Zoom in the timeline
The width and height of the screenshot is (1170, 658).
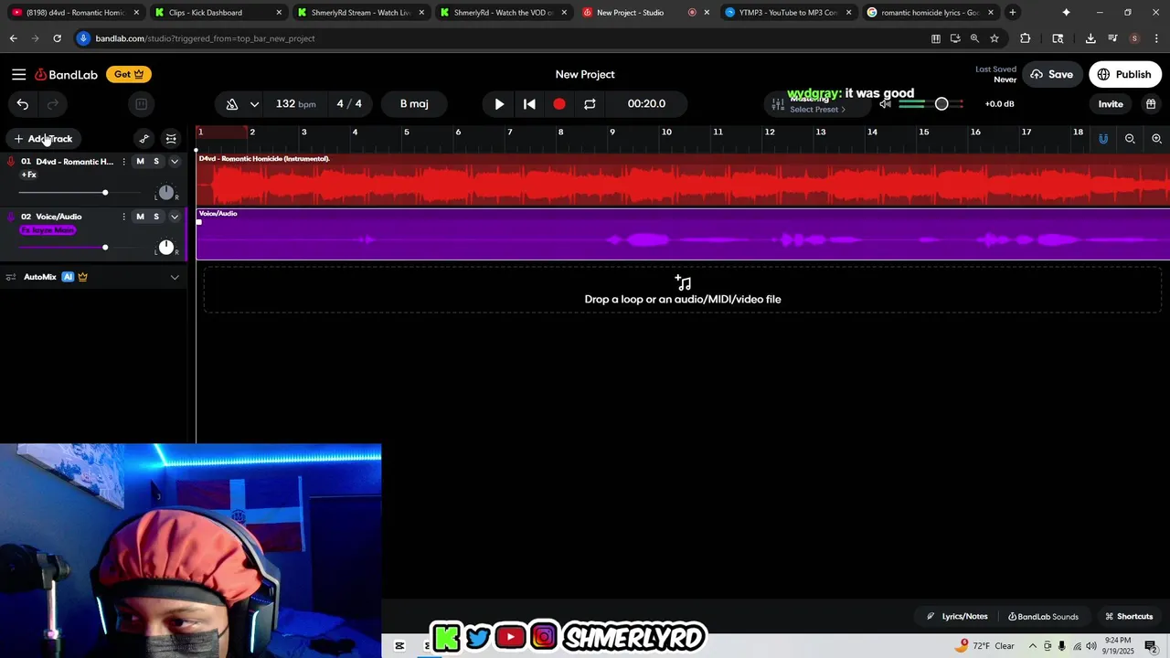(1156, 139)
